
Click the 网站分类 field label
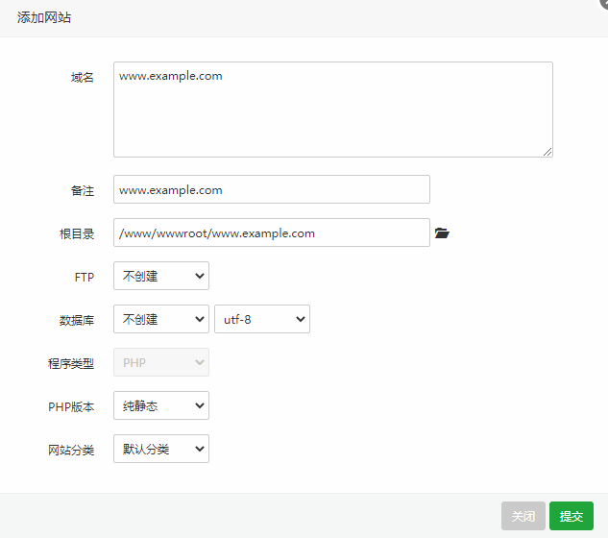[71, 450]
